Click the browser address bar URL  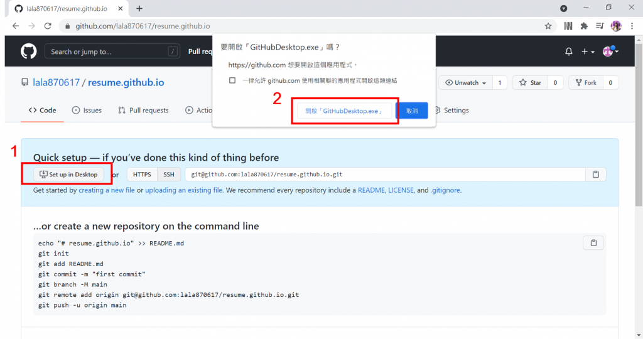pos(143,26)
